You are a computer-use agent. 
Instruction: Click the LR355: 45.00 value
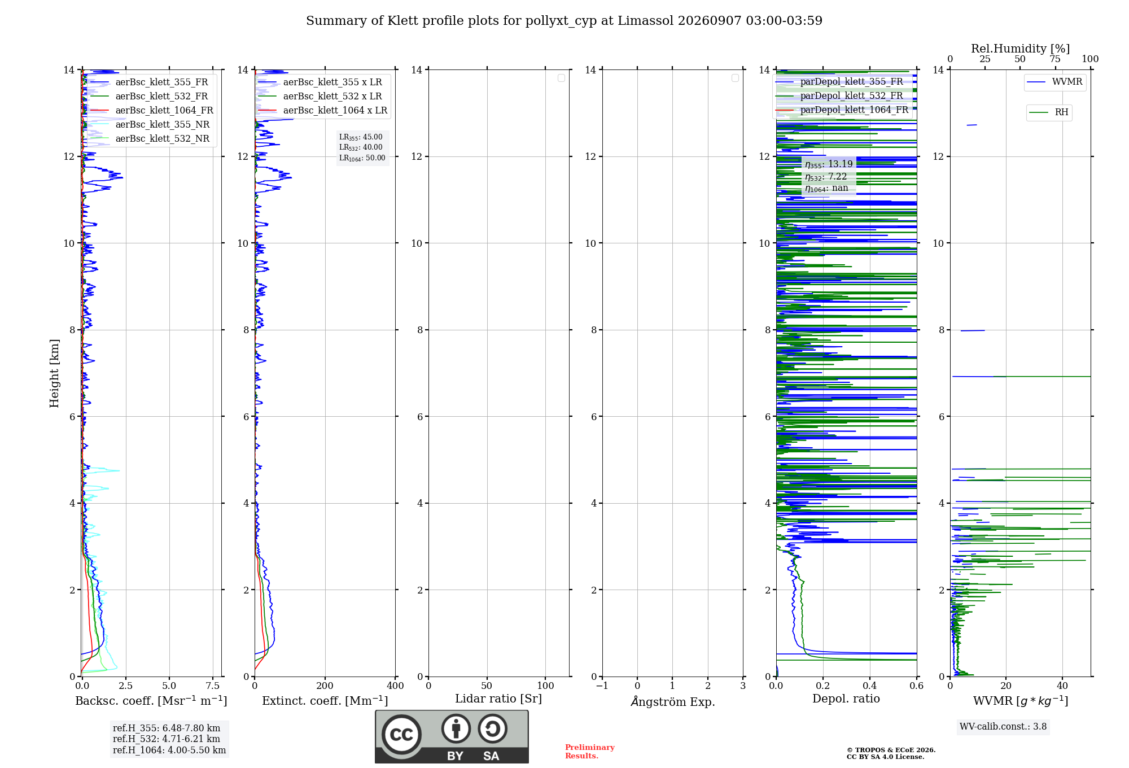click(x=361, y=137)
